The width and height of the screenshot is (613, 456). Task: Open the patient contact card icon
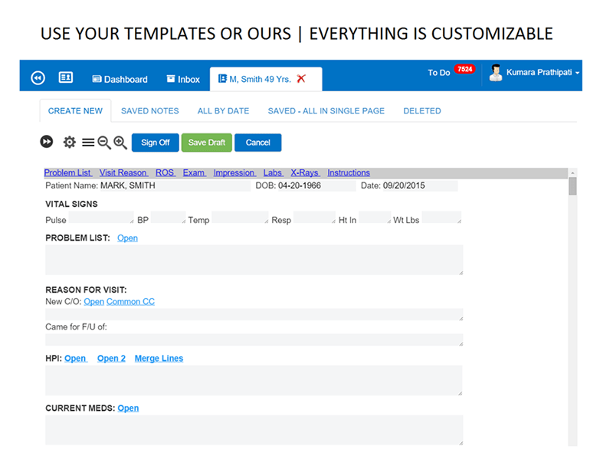(x=65, y=78)
